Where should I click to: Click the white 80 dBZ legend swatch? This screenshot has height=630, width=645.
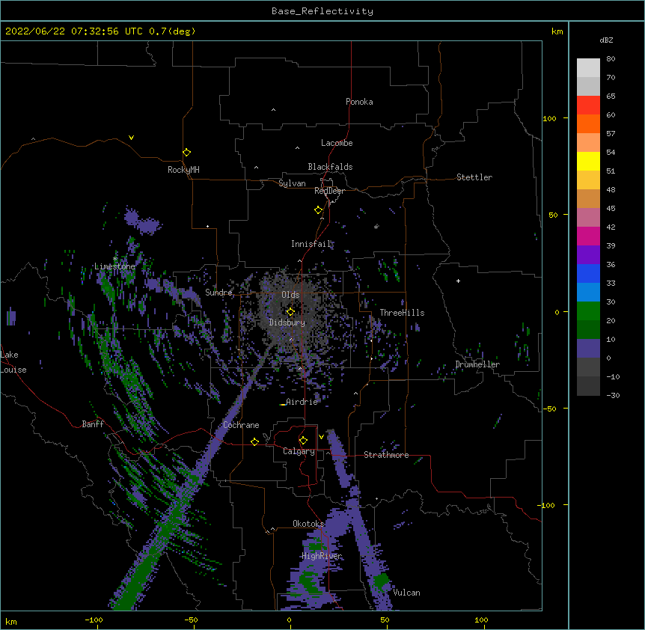(588, 68)
